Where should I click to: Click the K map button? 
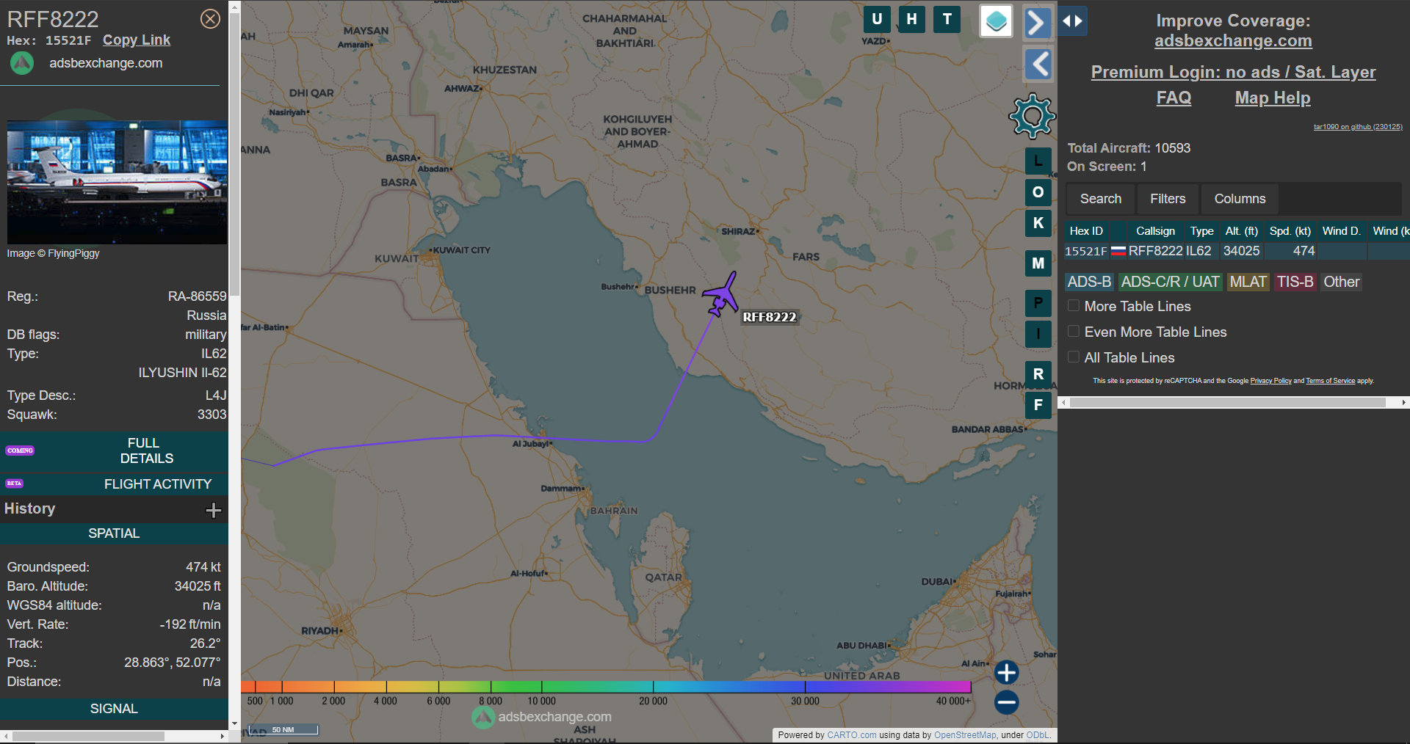coord(1038,223)
